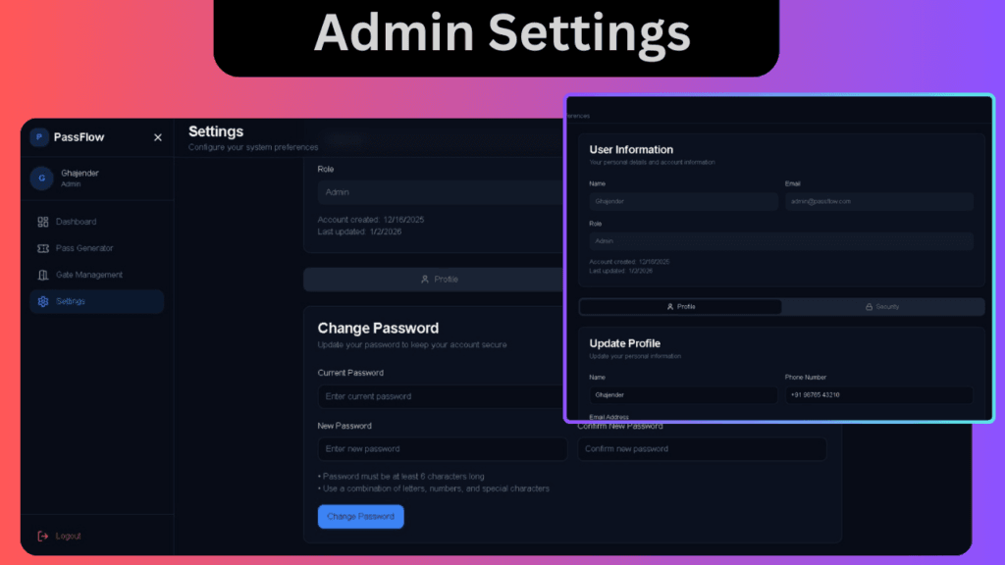Focus the Confirm new password field
1005x565 pixels.
(x=702, y=449)
